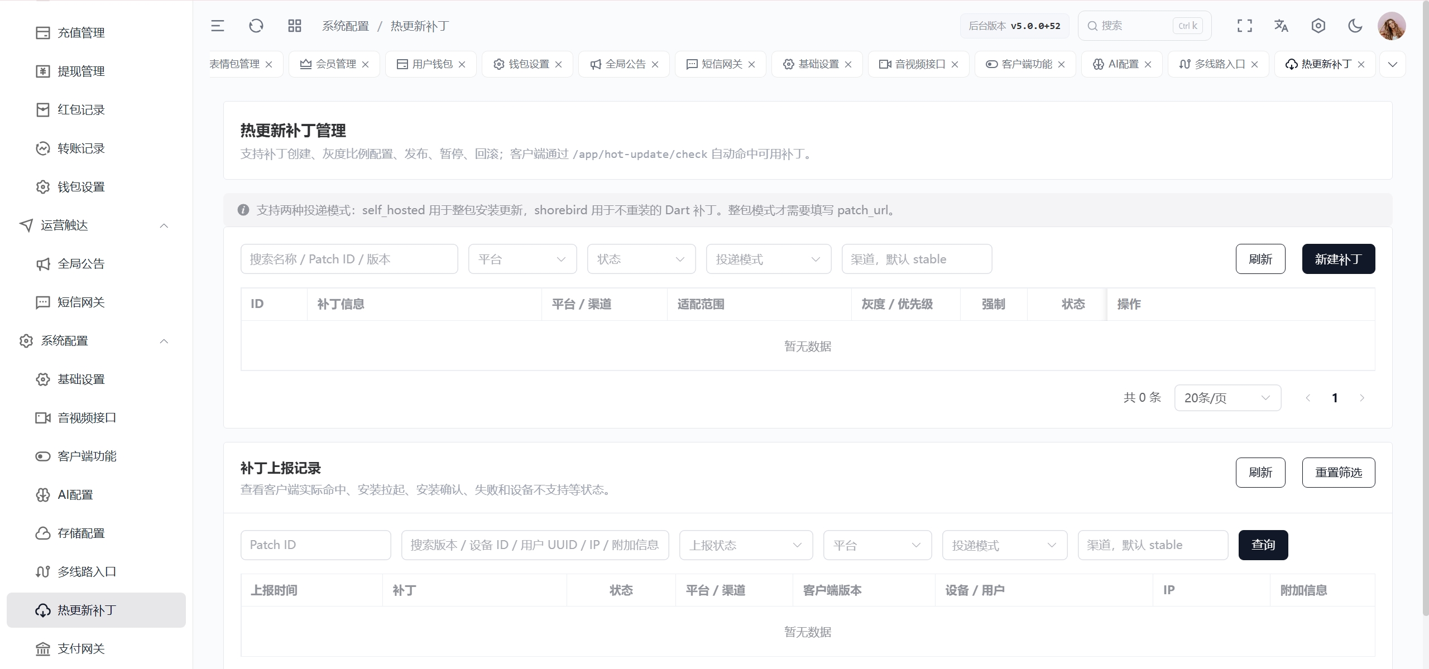Open 全局公告 in the sidebar
The image size is (1429, 669).
pos(96,264)
